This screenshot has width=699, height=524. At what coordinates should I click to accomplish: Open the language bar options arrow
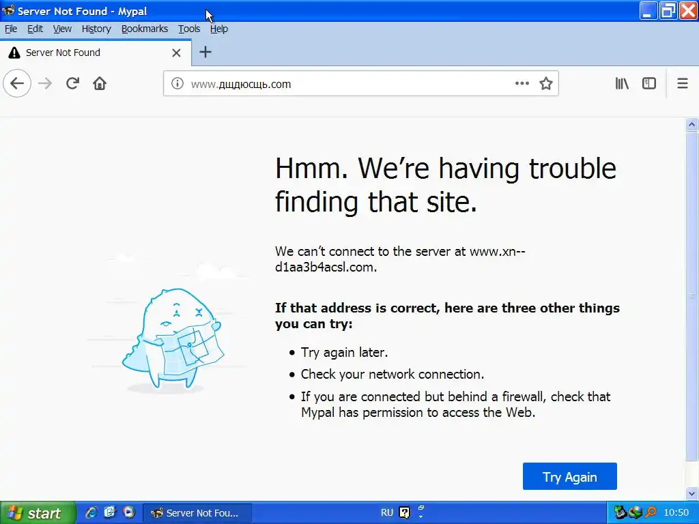coord(420,517)
